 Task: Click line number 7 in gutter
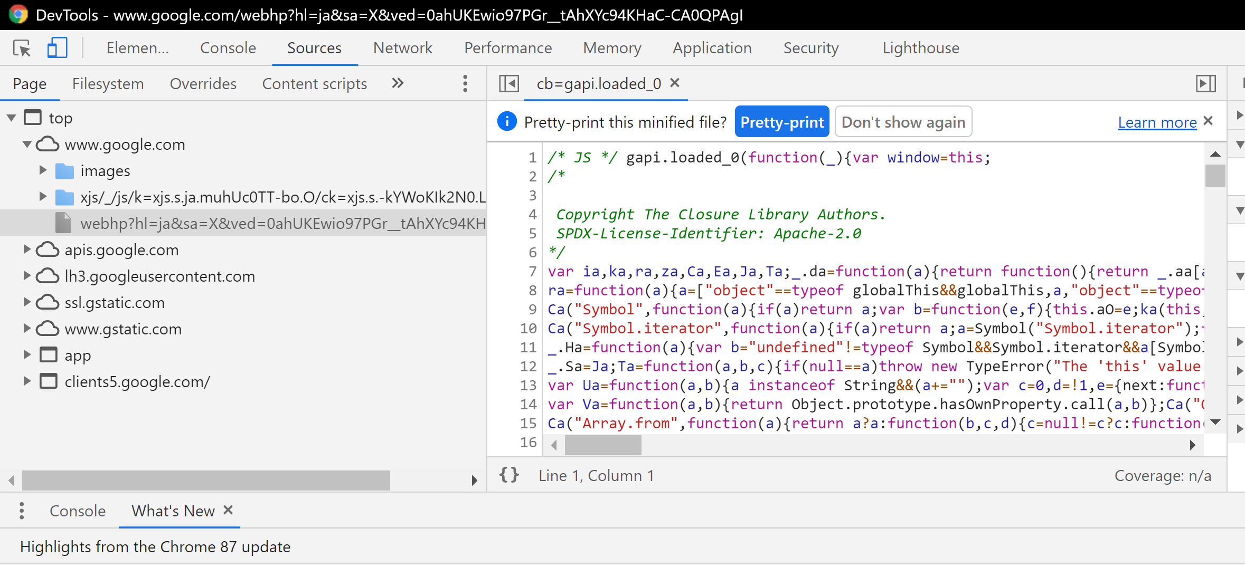click(533, 272)
